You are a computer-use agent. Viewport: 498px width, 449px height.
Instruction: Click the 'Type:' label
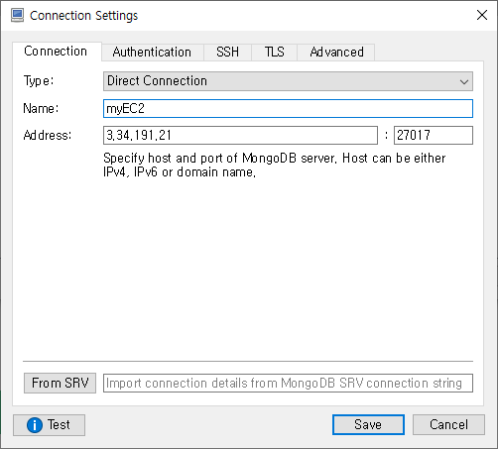click(x=39, y=81)
